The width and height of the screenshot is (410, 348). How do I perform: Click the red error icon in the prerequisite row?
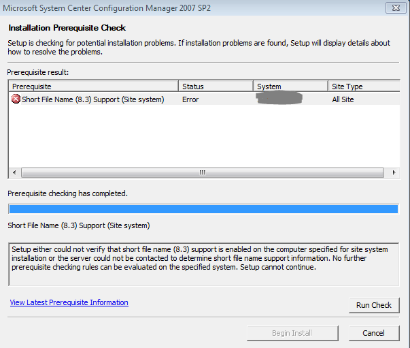click(x=16, y=99)
